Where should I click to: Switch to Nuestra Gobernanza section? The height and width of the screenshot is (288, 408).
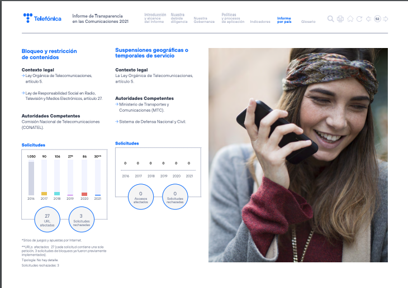204,20
